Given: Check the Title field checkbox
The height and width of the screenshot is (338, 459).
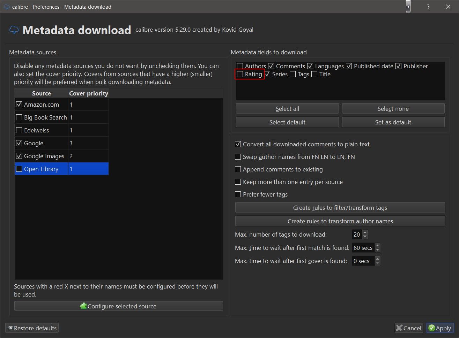Looking at the screenshot, I should pos(314,74).
